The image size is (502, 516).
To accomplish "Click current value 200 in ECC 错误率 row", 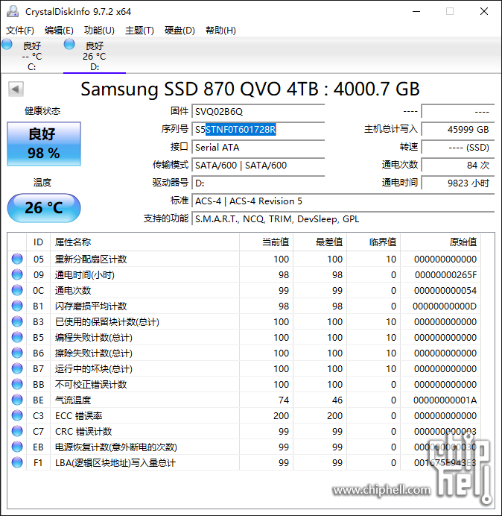I will [x=281, y=415].
